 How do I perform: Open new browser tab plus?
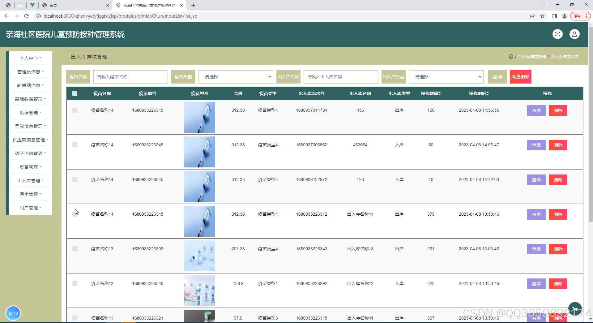pos(193,5)
